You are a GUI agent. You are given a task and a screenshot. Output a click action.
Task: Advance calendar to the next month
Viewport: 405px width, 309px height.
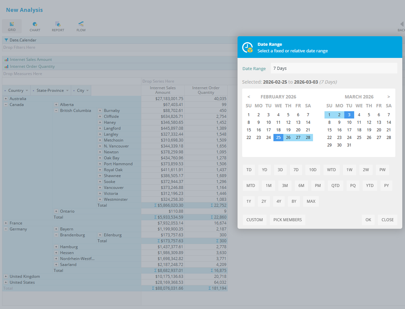(388, 97)
